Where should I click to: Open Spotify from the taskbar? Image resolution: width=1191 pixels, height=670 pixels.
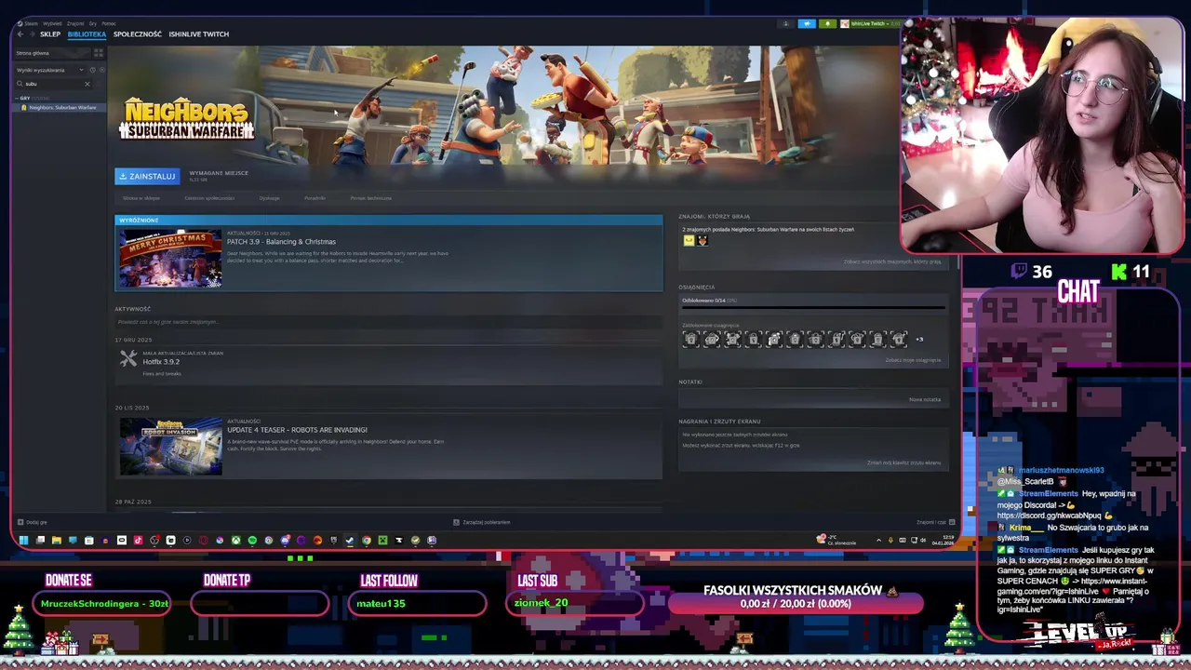pos(252,540)
